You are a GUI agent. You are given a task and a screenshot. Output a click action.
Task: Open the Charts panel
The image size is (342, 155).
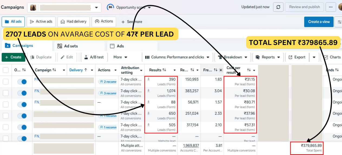pos(332,57)
